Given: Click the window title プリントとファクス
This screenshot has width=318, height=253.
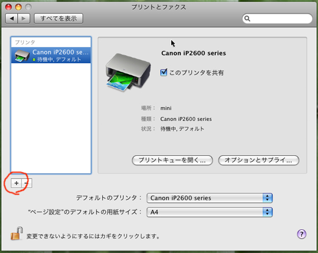Looking at the screenshot, I should 158,7.
